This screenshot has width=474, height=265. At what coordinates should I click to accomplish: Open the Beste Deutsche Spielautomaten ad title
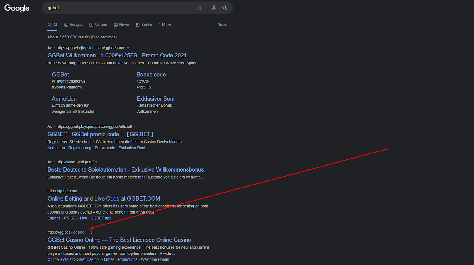click(126, 169)
